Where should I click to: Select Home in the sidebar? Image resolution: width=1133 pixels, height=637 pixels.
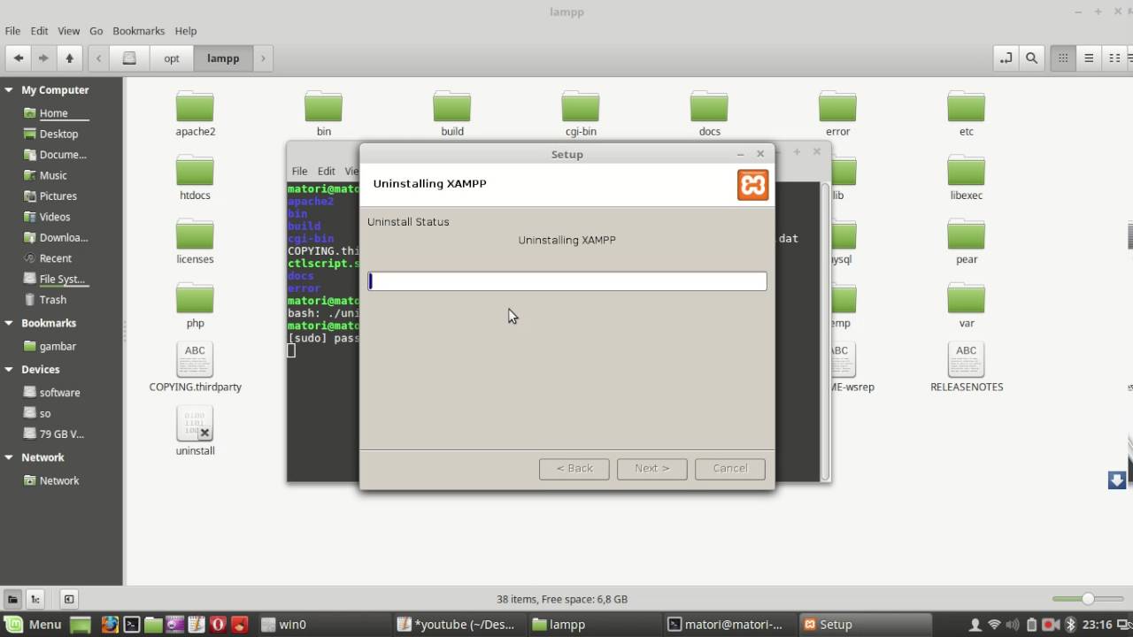[x=53, y=113]
